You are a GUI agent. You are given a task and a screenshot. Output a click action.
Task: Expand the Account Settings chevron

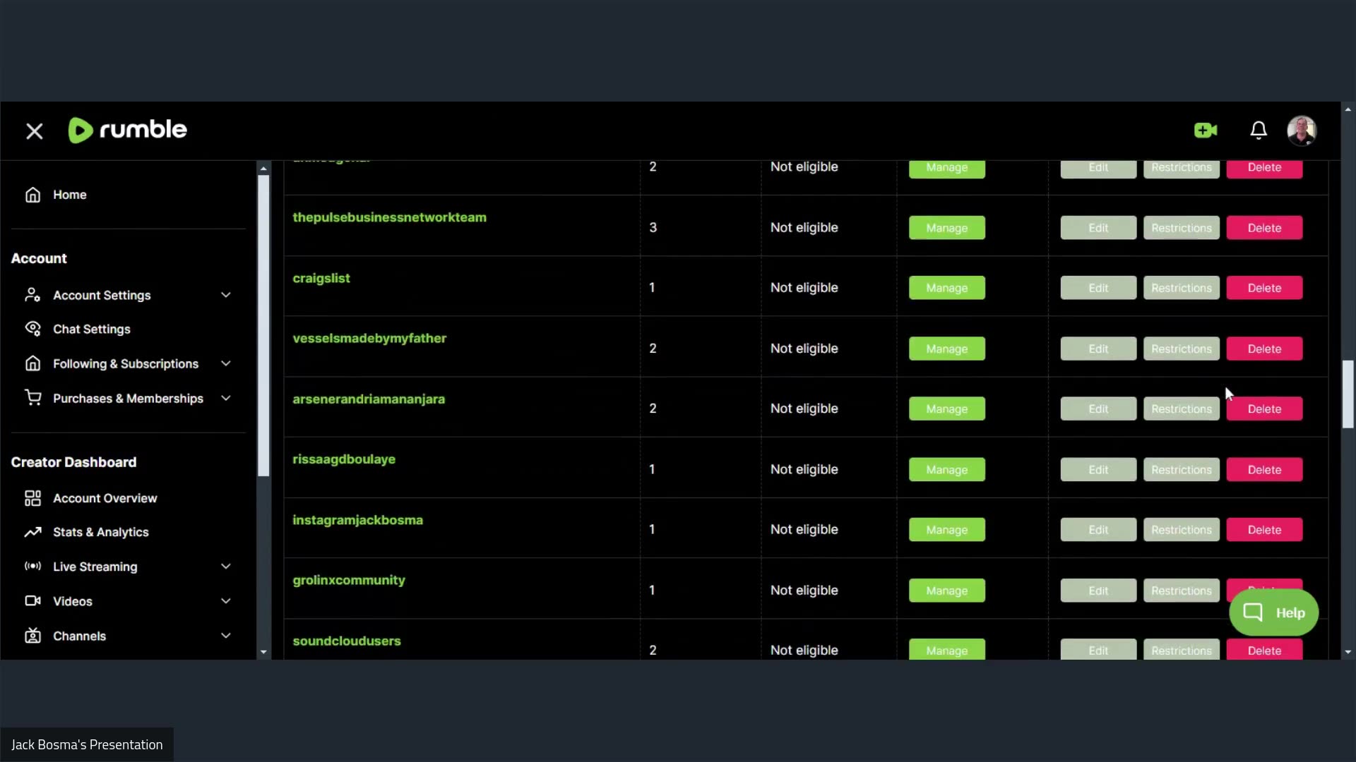pos(226,295)
